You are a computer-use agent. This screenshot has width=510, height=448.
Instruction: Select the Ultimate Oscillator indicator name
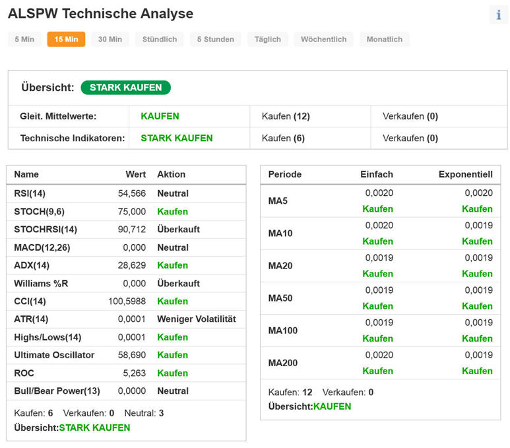coord(54,355)
